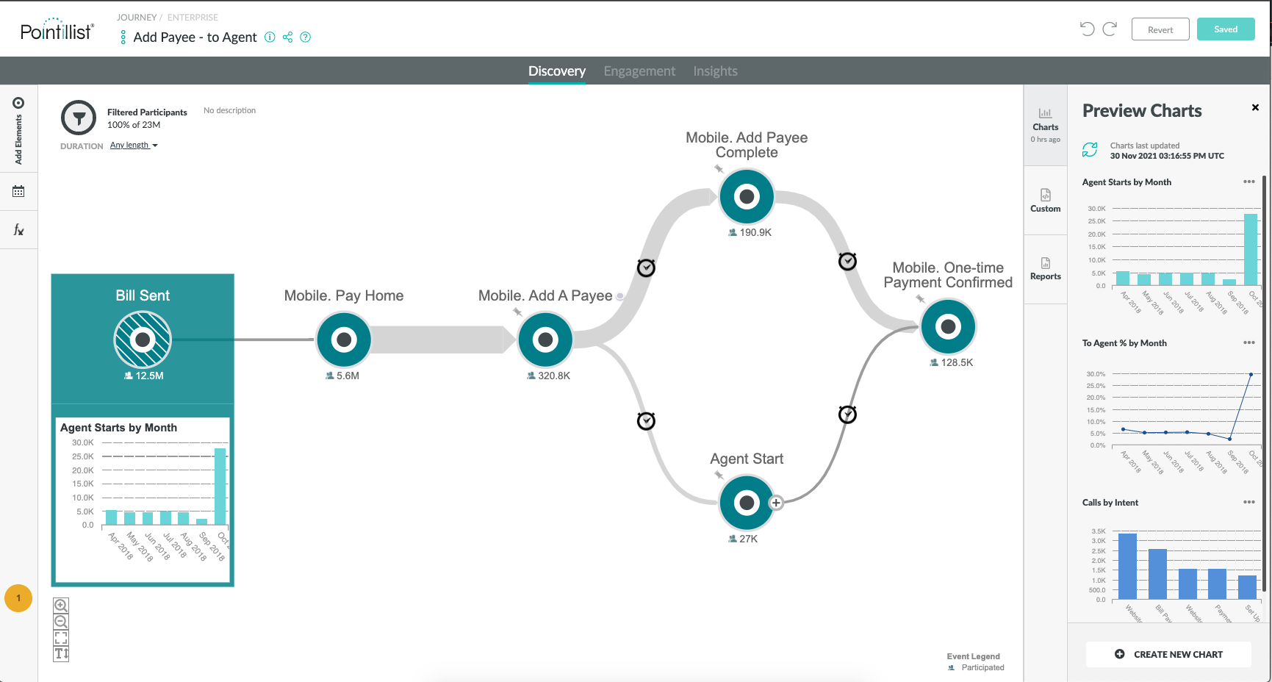Expand the Agent Start node via plus button
Image resolution: width=1272 pixels, height=682 pixels.
[x=776, y=503]
